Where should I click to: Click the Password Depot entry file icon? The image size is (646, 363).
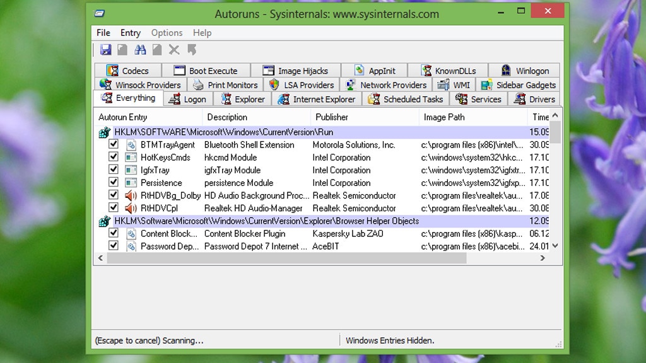(131, 246)
